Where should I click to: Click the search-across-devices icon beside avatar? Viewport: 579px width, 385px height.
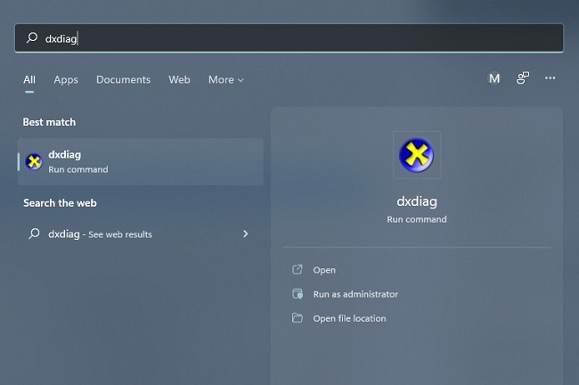tap(523, 78)
